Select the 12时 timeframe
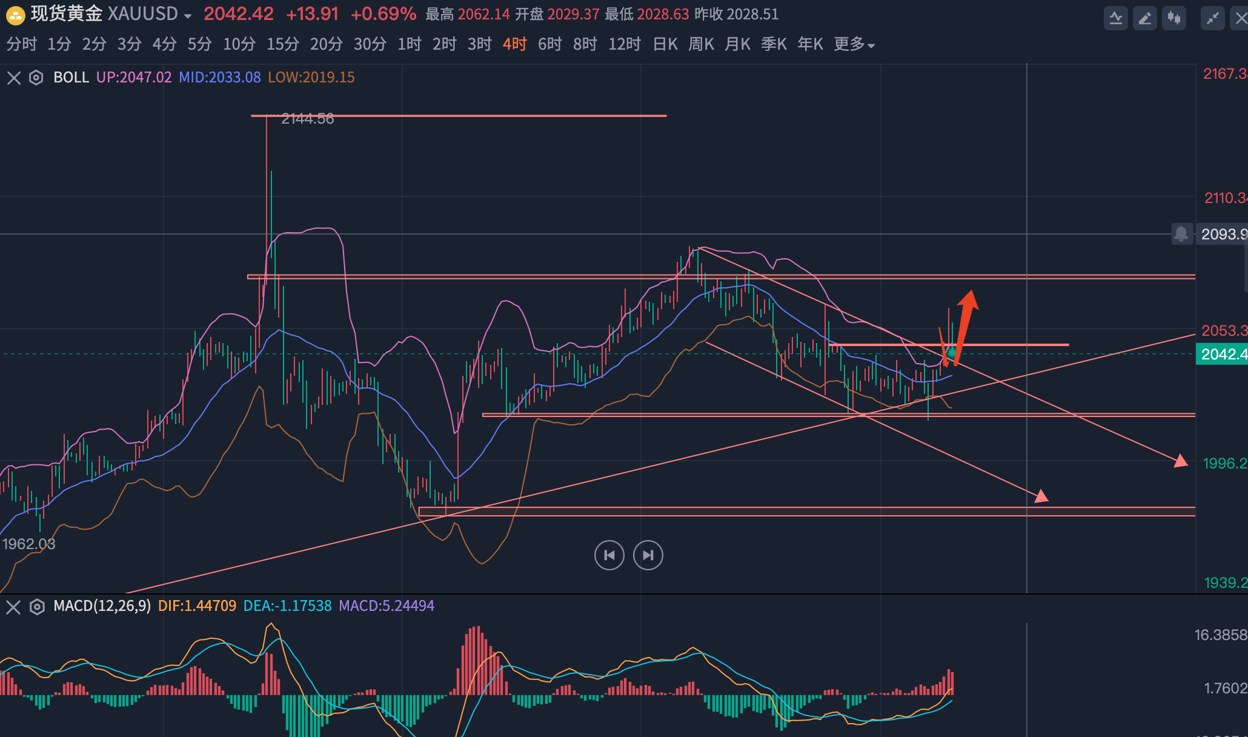The height and width of the screenshot is (737, 1248). pyautogui.click(x=625, y=44)
